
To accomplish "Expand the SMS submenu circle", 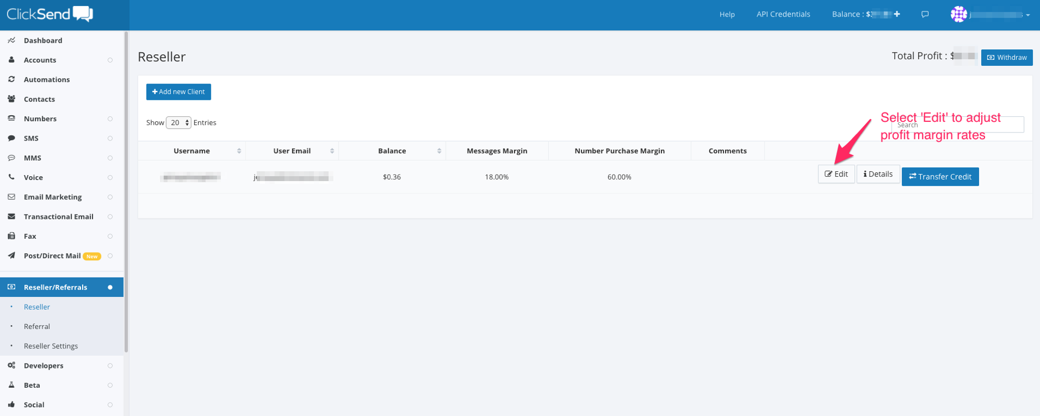I will (110, 138).
